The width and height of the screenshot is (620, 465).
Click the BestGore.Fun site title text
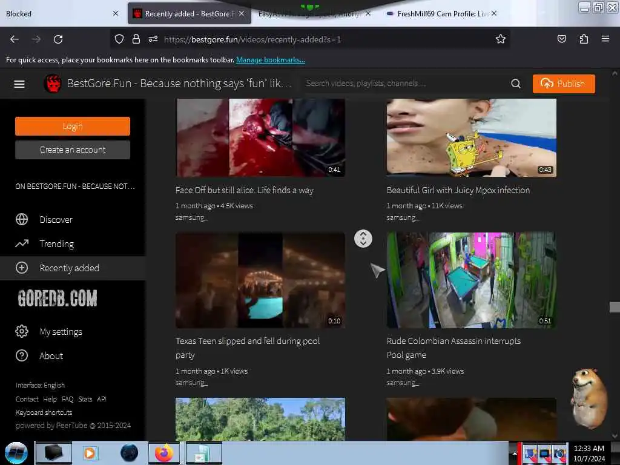tap(179, 84)
